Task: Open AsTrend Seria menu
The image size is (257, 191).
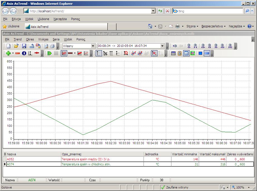Action: point(56,39)
